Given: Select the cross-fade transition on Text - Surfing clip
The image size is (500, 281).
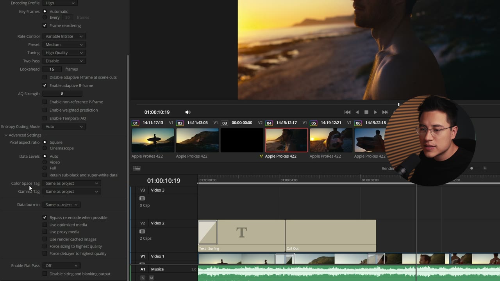Looking at the screenshot, I should click(208, 232).
